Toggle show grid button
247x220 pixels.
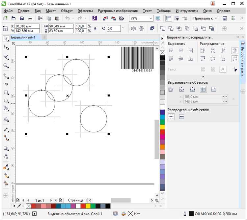pyautogui.click(x=177, y=18)
